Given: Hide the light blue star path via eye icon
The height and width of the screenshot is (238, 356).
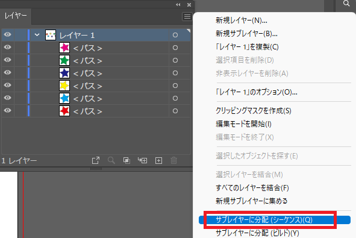Looking at the screenshot, I should (7, 98).
